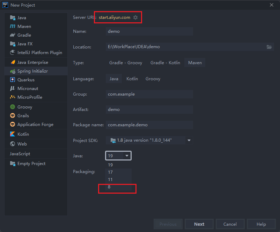The image size is (280, 232).
Task: Select the Maven generator in sidebar
Action: click(x=36, y=27)
